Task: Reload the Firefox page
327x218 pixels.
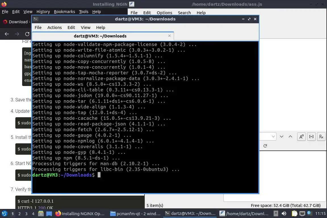Action: tap(27, 34)
